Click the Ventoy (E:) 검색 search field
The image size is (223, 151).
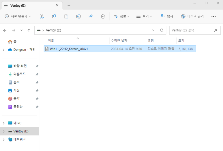[195, 30]
